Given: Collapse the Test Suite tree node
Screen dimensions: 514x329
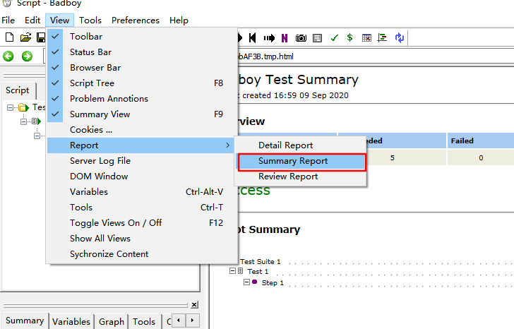Looking at the screenshot, I should 11,107.
